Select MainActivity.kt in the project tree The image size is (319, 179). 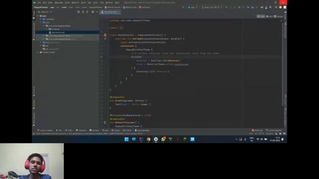[58, 32]
